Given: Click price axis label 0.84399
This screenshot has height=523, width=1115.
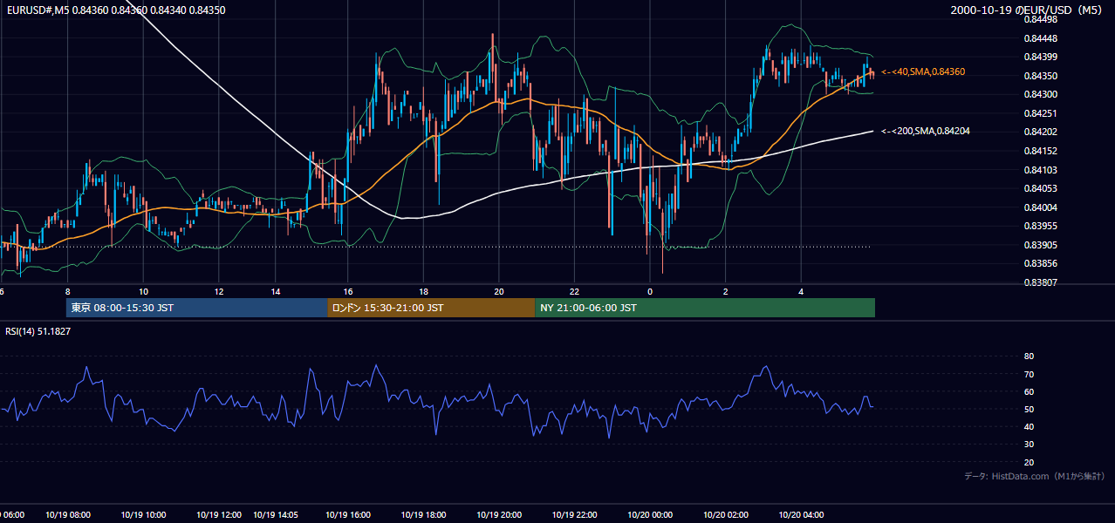Looking at the screenshot, I should pos(1039,57).
